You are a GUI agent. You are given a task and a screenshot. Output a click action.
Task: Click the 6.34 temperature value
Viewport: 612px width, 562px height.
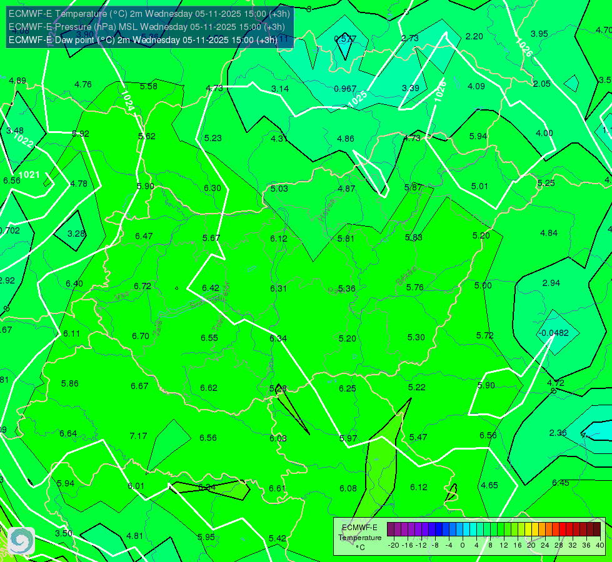(x=278, y=338)
